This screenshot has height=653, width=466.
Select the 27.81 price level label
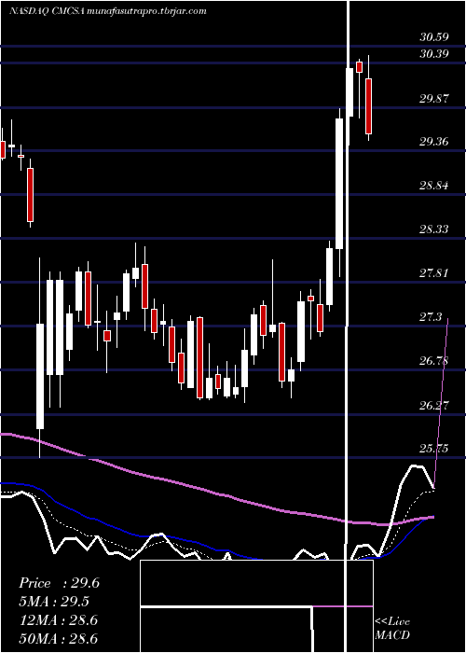pos(434,273)
